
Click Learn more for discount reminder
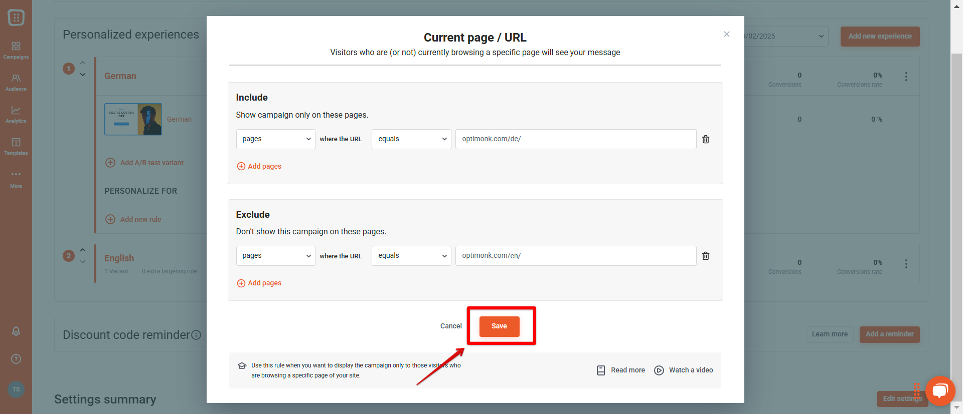pyautogui.click(x=830, y=334)
